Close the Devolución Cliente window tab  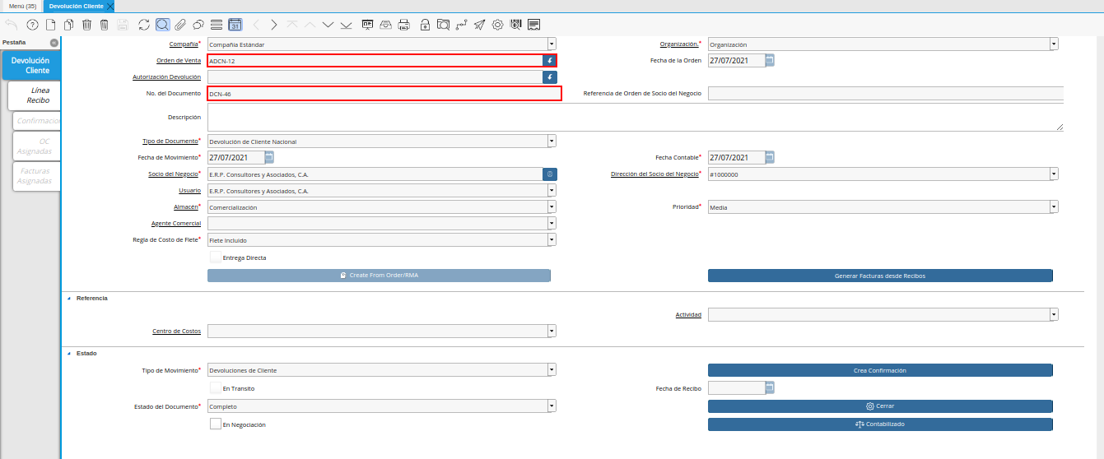110,6
